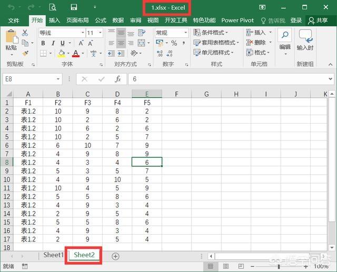This screenshot has height=272, width=337.
Task: Open the font color dropdown arrow
Action: pyautogui.click(x=83, y=53)
